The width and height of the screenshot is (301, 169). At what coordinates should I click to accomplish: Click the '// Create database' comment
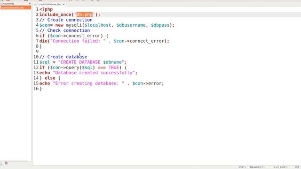click(x=63, y=57)
